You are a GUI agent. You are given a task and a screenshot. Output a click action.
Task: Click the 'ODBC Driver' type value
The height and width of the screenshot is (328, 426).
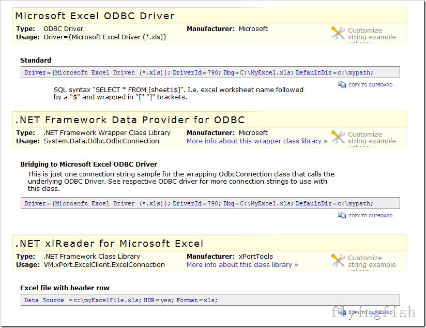click(63, 29)
